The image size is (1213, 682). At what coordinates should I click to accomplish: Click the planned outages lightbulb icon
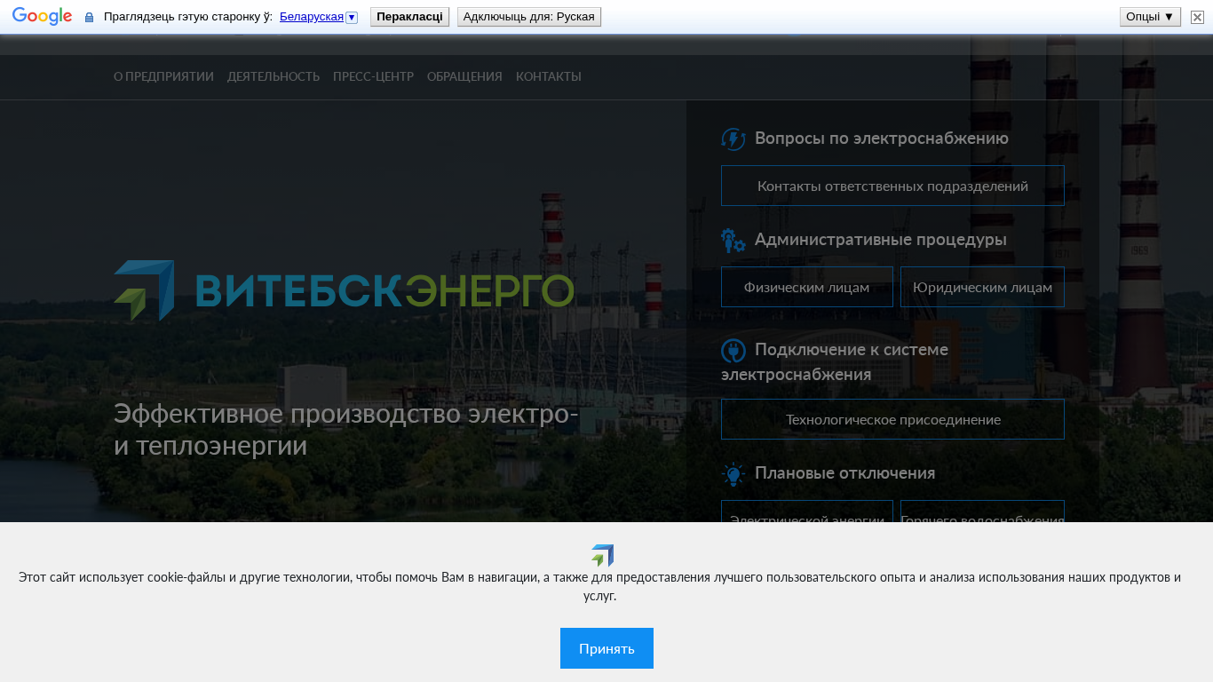pyautogui.click(x=733, y=474)
